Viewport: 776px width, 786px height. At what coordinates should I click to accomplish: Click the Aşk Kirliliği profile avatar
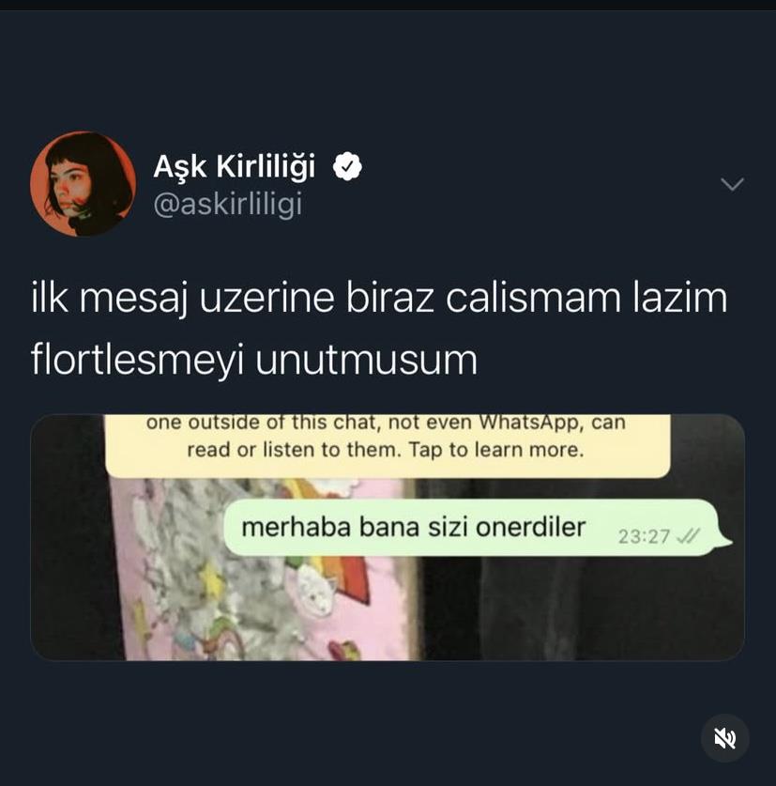[84, 184]
